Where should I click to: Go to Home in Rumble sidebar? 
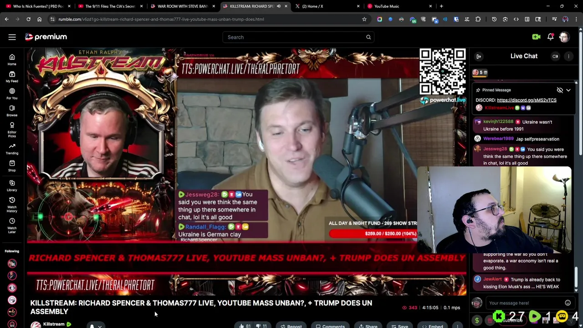click(x=12, y=60)
